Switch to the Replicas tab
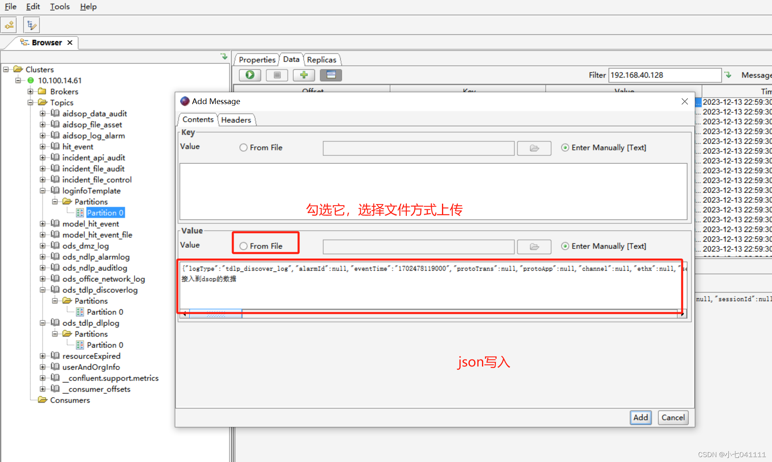772x462 pixels. pos(321,60)
